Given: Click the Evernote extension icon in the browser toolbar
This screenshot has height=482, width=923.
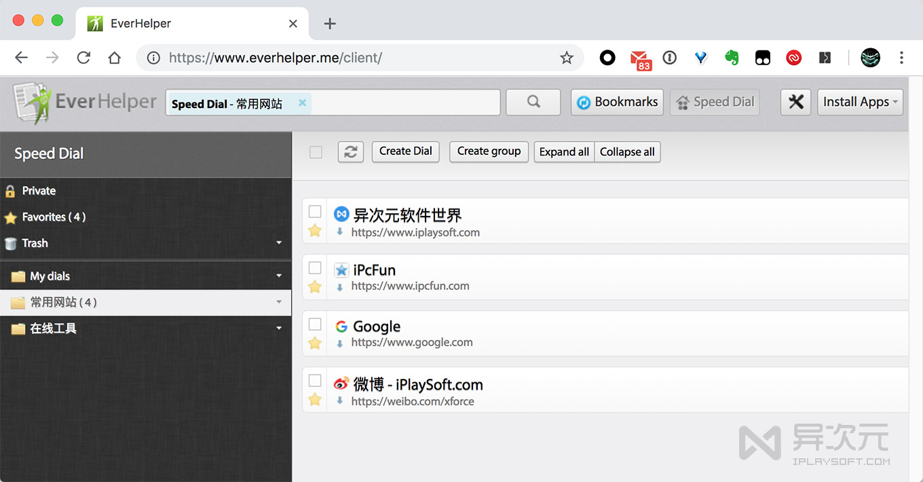Looking at the screenshot, I should click(732, 58).
